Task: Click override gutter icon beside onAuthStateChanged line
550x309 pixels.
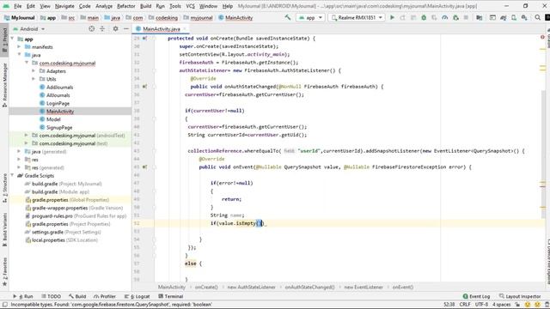Action: (x=144, y=87)
